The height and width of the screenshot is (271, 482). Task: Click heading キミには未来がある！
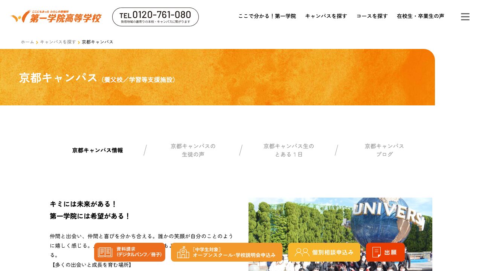[x=84, y=204]
